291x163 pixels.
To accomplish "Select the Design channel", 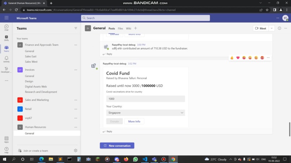I will 29,81.
